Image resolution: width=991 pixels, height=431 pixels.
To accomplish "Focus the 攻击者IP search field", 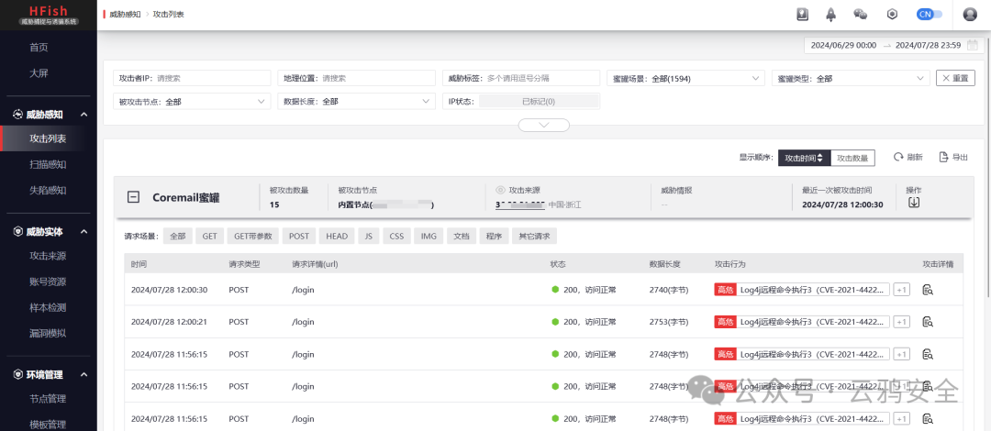I will coord(192,78).
